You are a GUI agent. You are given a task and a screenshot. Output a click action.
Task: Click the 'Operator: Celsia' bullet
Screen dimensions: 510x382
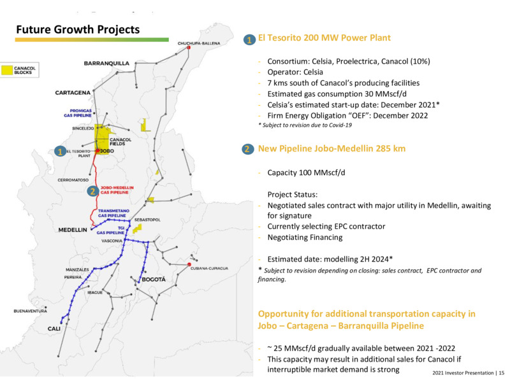point(295,72)
